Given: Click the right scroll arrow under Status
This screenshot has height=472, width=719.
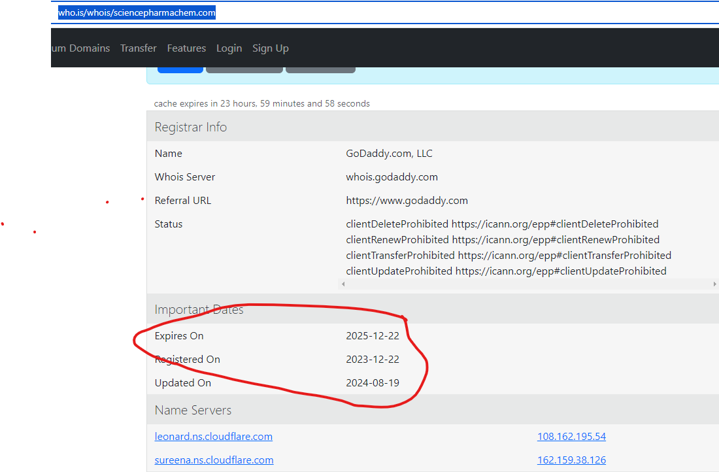Looking at the screenshot, I should [714, 284].
